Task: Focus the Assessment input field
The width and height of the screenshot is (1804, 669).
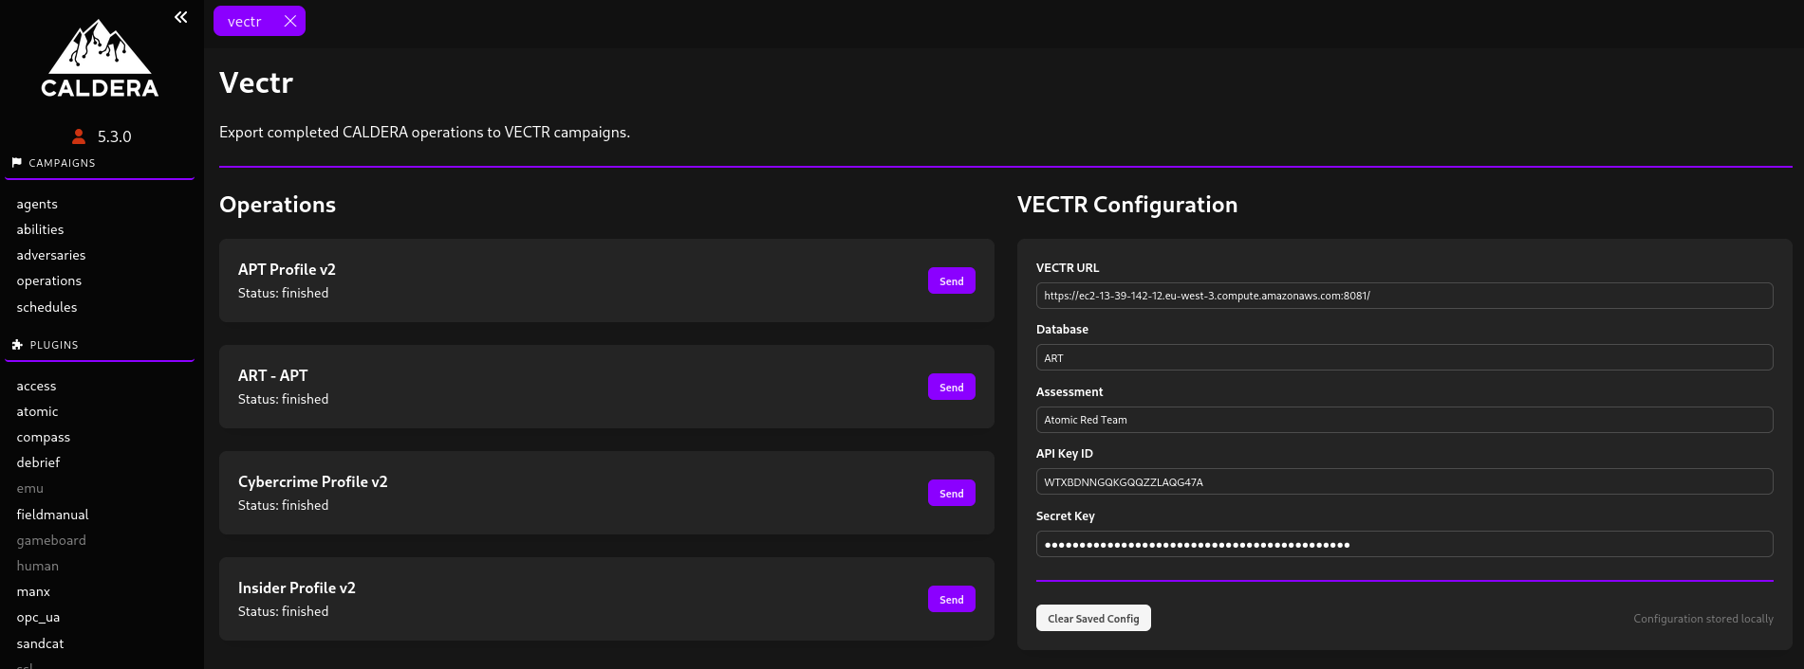Action: 1404,420
